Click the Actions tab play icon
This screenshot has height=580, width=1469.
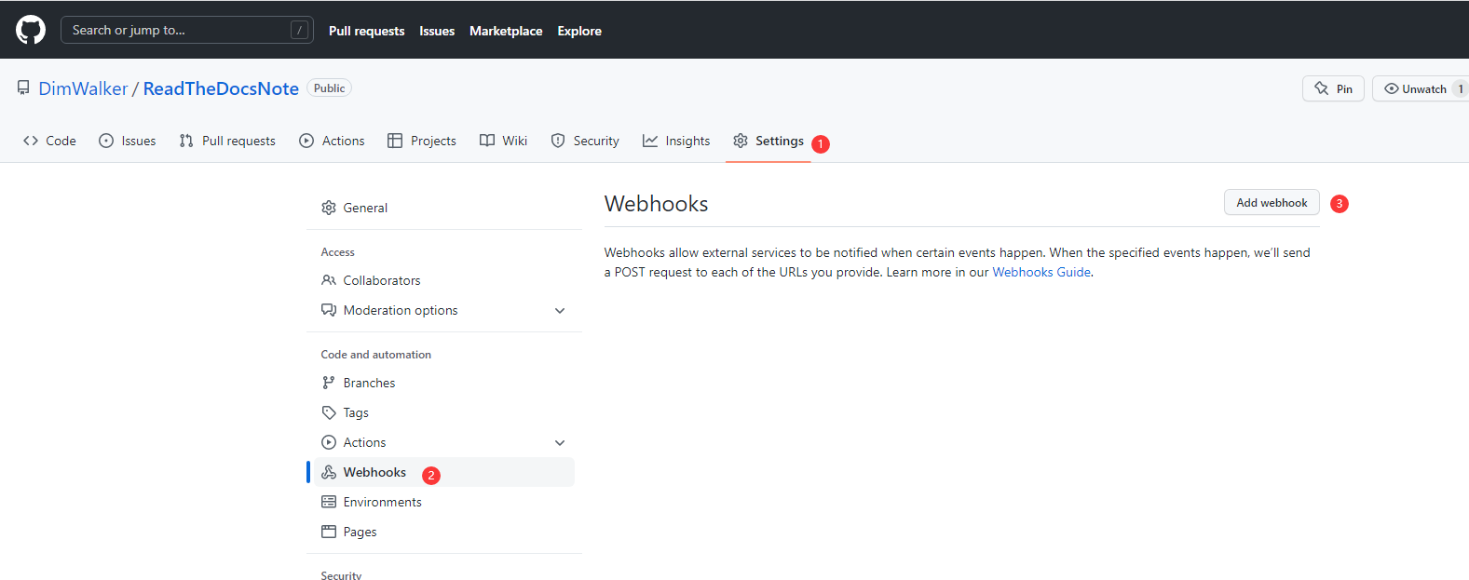coord(306,141)
